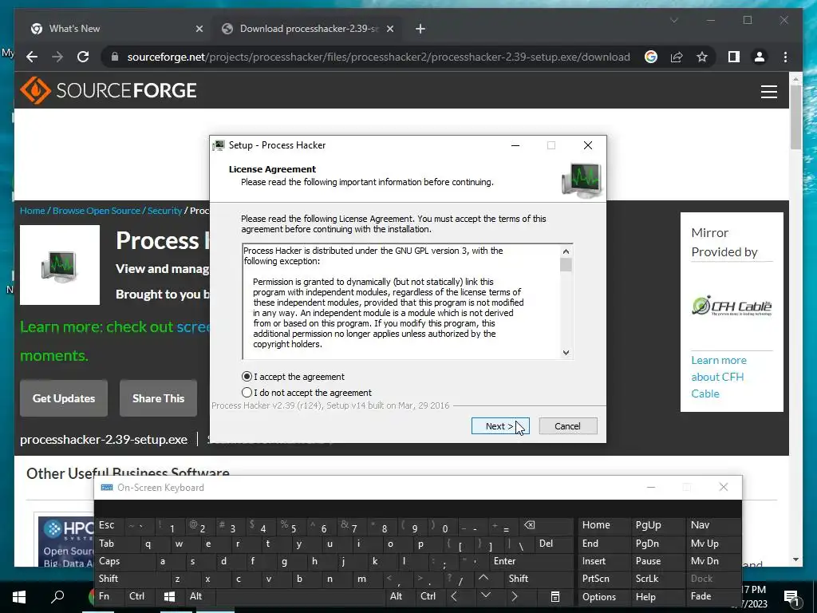Image resolution: width=817 pixels, height=613 pixels.
Task: Click license text scroll up arrow
Action: click(566, 251)
